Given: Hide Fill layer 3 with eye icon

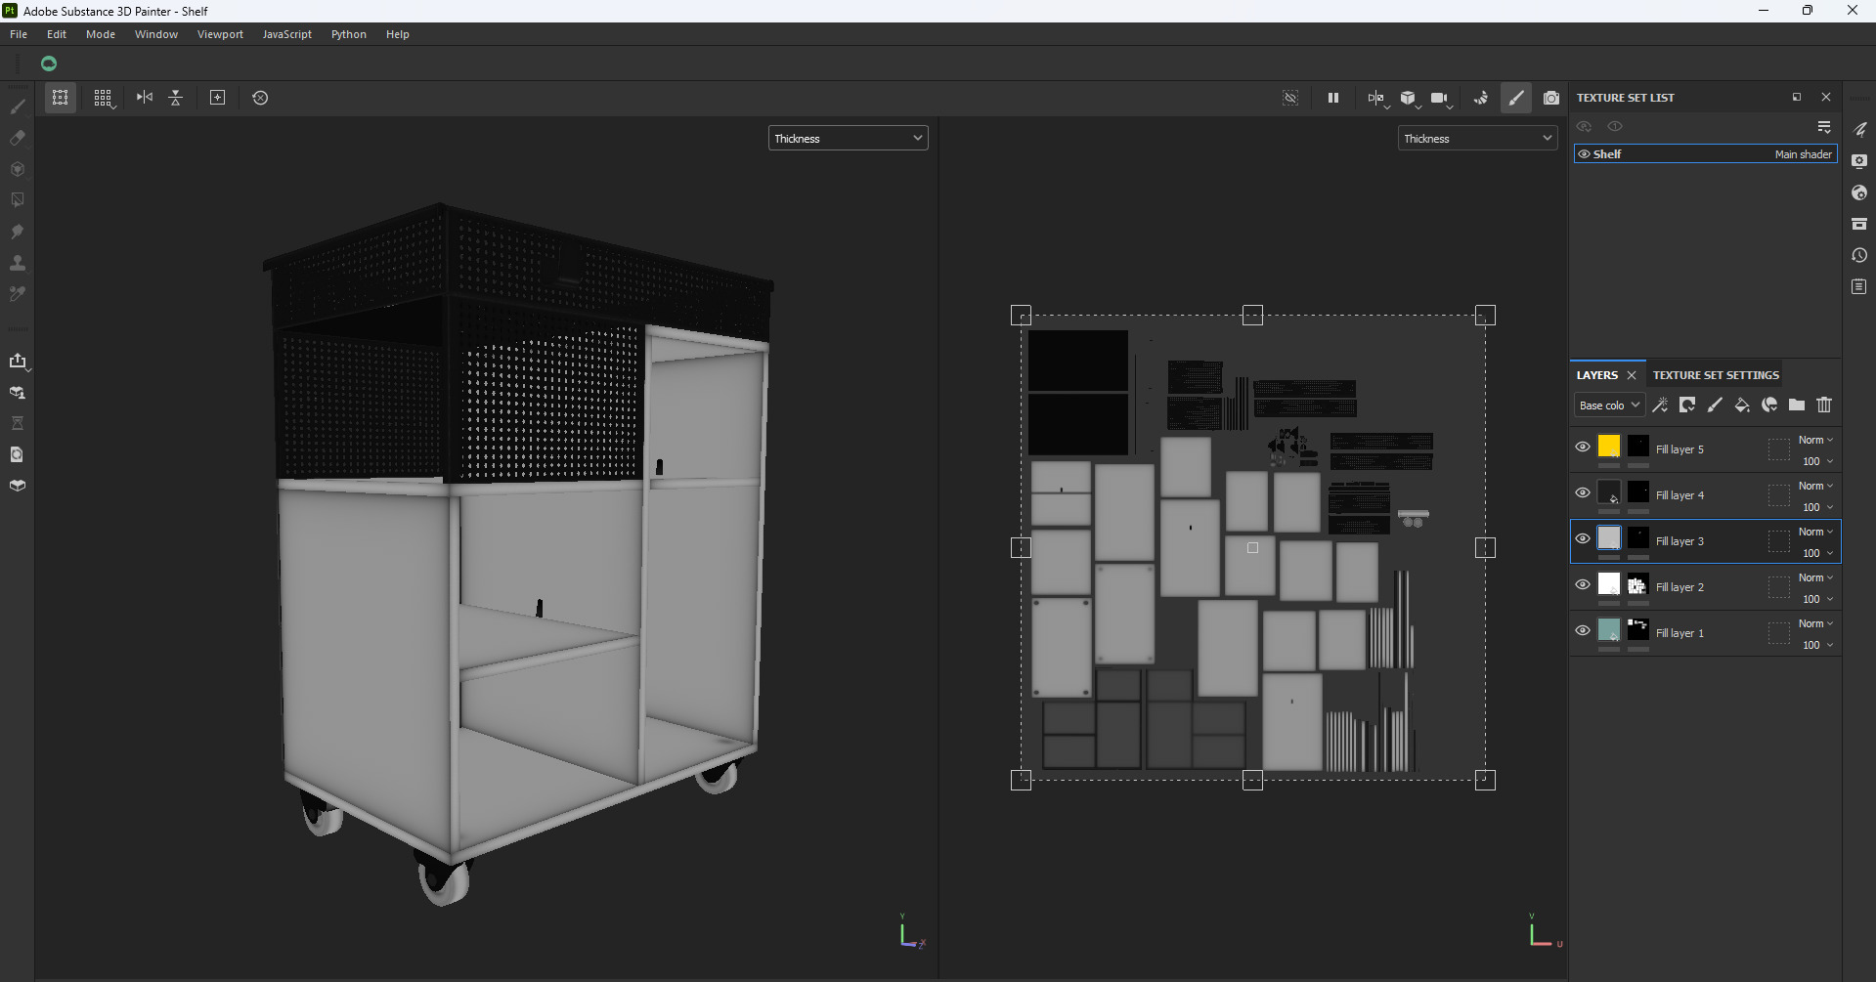Looking at the screenshot, I should pyautogui.click(x=1583, y=538).
